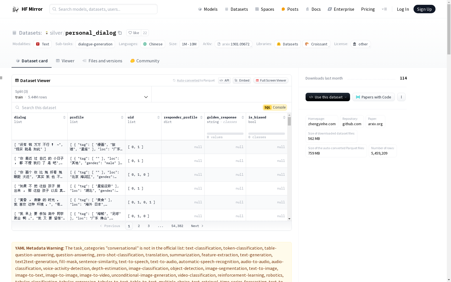Viewport: 451px width, 282px height.
Task: Open the left sidebar table-of-contents icon
Action: click(x=1, y=78)
